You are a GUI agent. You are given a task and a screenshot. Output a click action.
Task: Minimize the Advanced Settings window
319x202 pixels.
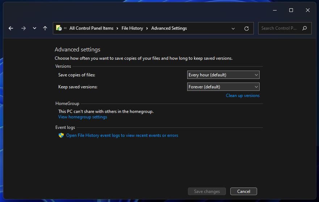pos(275,10)
